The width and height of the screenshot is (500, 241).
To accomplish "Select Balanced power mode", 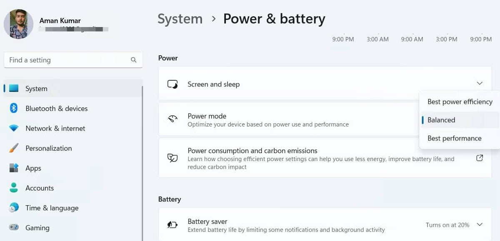I will (x=440, y=120).
